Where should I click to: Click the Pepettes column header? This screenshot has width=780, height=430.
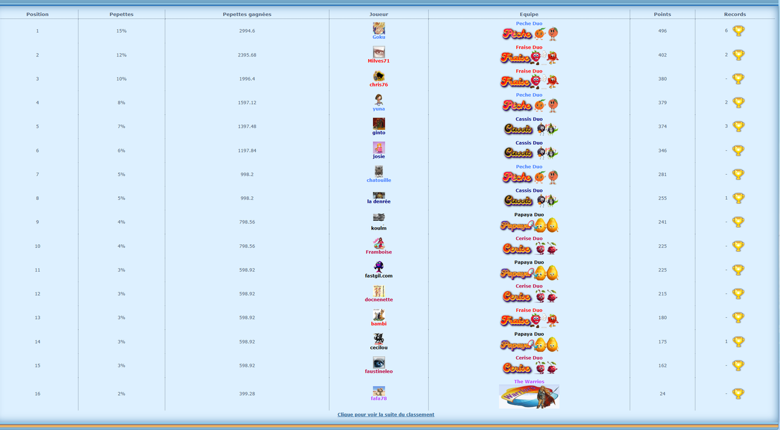click(121, 14)
